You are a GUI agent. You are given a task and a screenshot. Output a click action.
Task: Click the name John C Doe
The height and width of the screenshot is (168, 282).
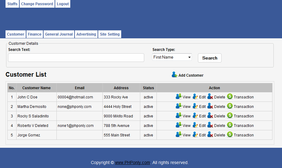click(x=27, y=97)
